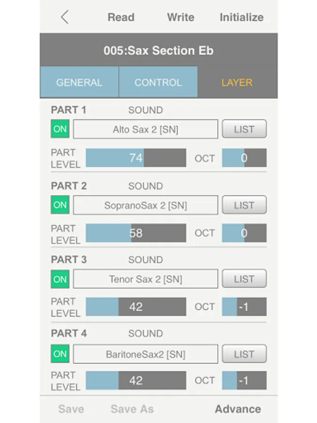The image size is (317, 423).
Task: Tap the back arrow icon
Action: tap(65, 17)
